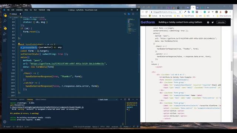Open the Outlook bookmark

coord(153,16)
